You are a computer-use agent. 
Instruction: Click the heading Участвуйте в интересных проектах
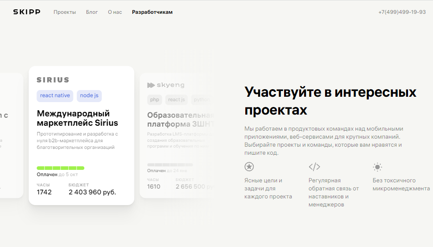click(x=330, y=101)
